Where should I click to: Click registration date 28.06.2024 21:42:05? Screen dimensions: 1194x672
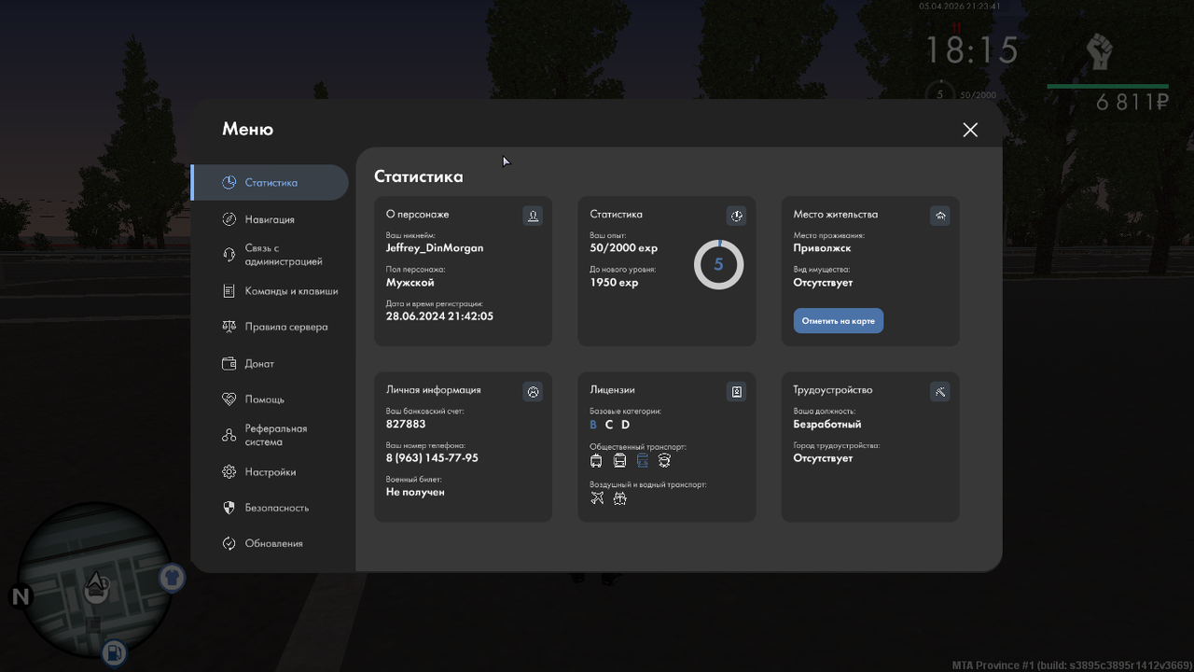(439, 316)
